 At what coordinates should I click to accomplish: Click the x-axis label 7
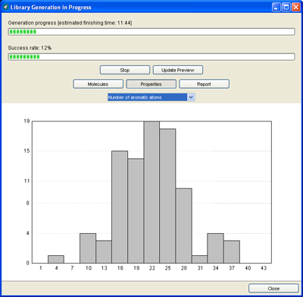72,268
